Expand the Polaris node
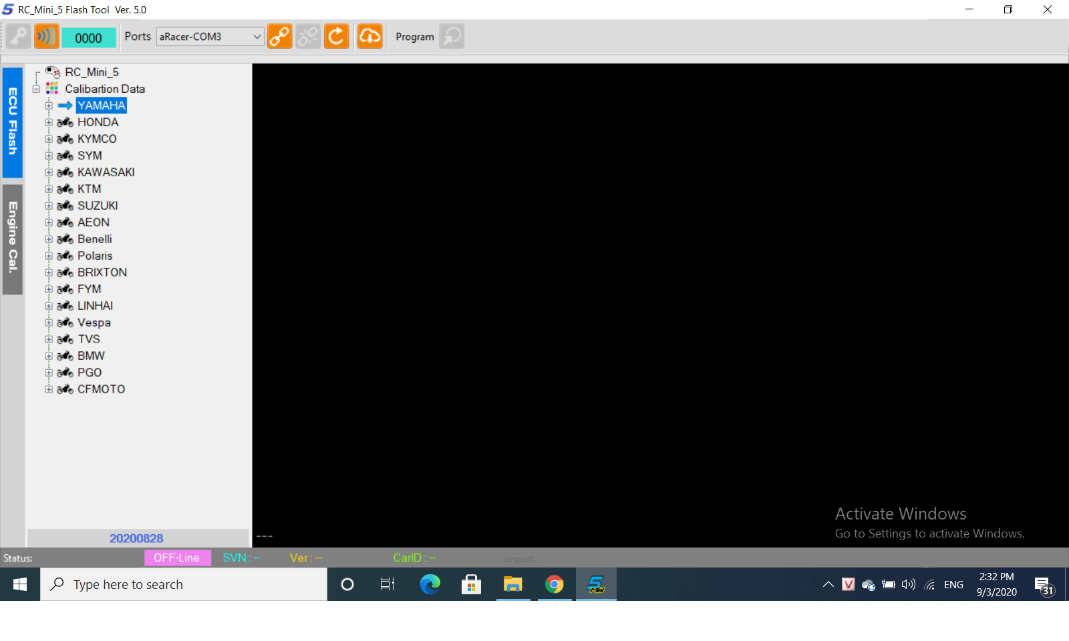 click(x=49, y=256)
